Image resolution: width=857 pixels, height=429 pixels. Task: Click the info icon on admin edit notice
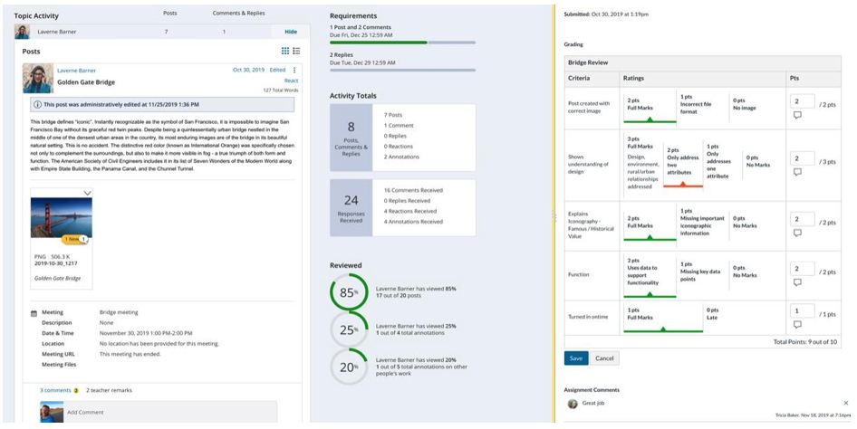pyautogui.click(x=37, y=104)
